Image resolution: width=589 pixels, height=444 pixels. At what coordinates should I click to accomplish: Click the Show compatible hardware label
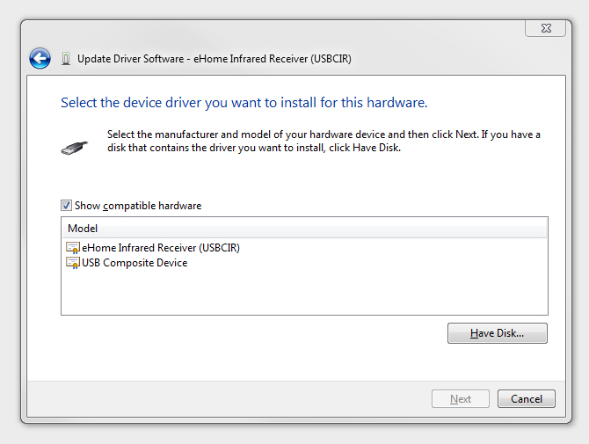point(138,206)
